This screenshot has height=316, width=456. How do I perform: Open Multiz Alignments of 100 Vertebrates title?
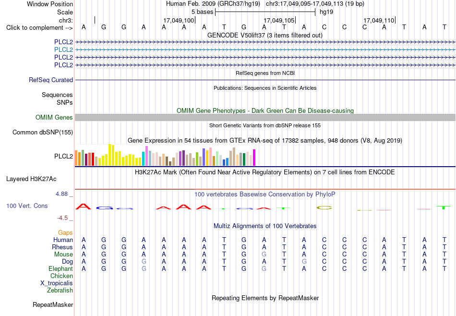(x=265, y=226)
